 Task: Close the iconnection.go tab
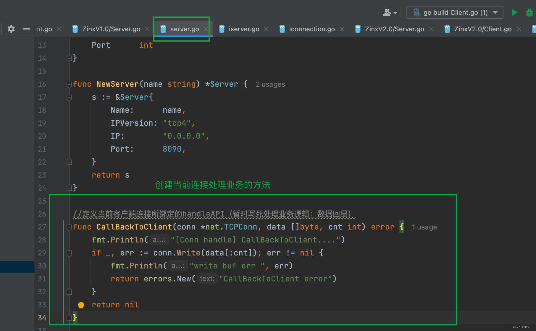(x=342, y=29)
